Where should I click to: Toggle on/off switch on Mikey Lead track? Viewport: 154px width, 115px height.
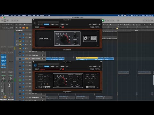(x=43, y=55)
